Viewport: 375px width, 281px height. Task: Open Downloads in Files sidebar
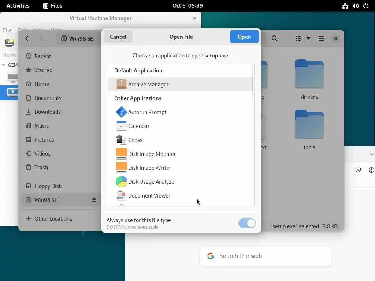point(60,112)
